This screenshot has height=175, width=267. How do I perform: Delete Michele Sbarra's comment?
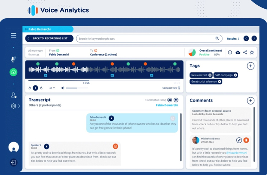tap(246, 140)
